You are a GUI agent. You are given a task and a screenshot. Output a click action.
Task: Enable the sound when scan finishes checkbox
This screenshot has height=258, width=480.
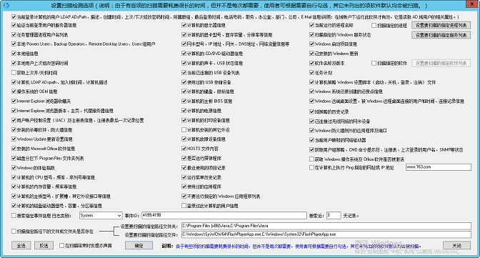(61, 245)
